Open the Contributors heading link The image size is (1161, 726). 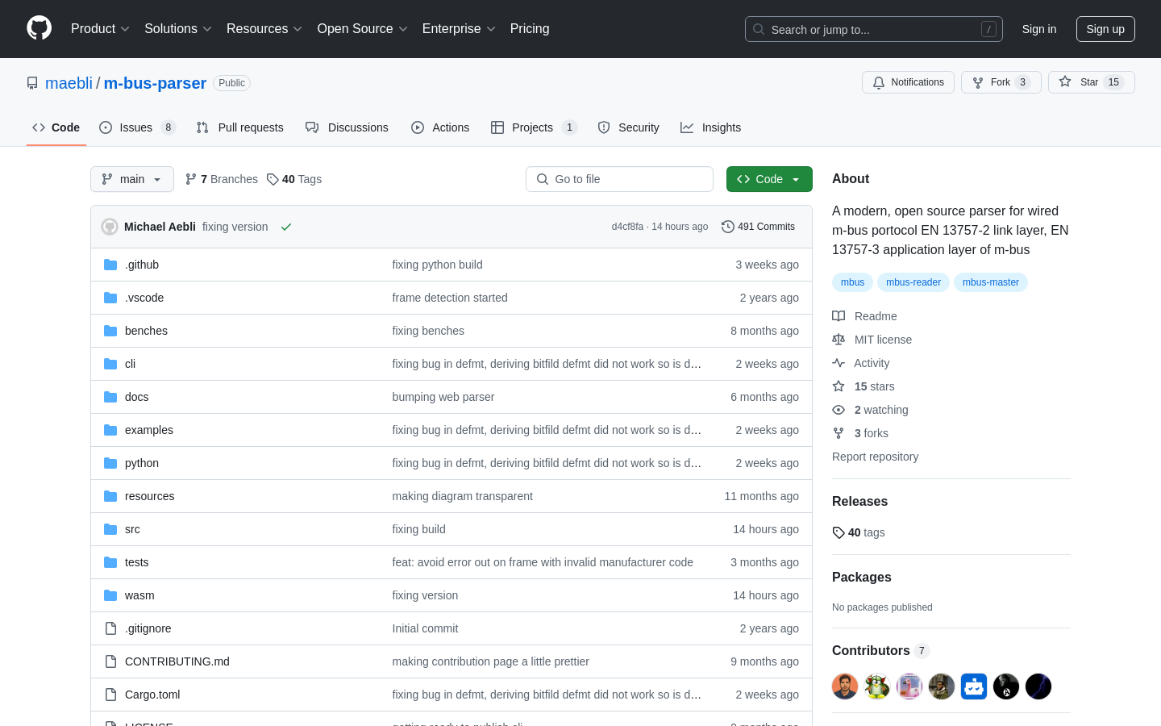(880, 650)
